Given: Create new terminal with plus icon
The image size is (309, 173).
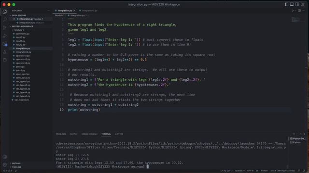Looking at the screenshot, I should [294, 134].
